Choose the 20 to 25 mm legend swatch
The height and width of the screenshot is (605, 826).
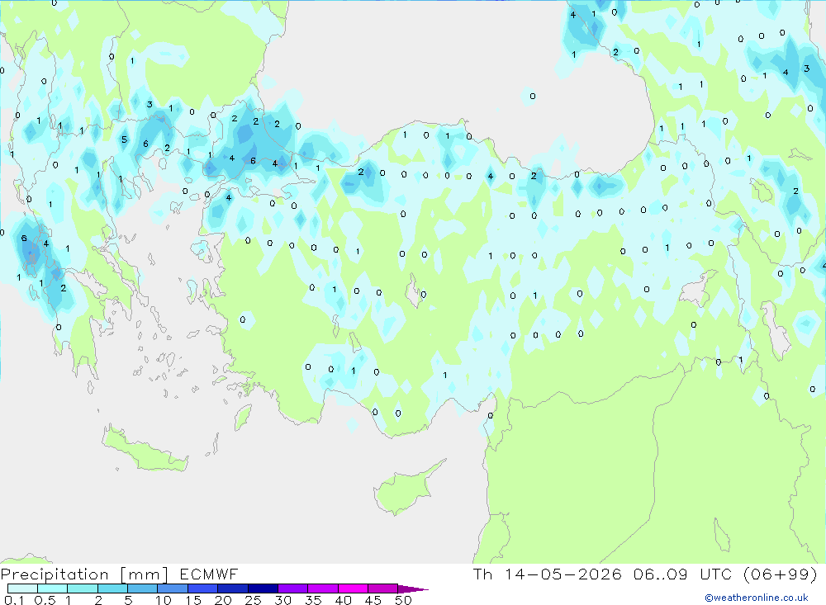click(x=232, y=588)
